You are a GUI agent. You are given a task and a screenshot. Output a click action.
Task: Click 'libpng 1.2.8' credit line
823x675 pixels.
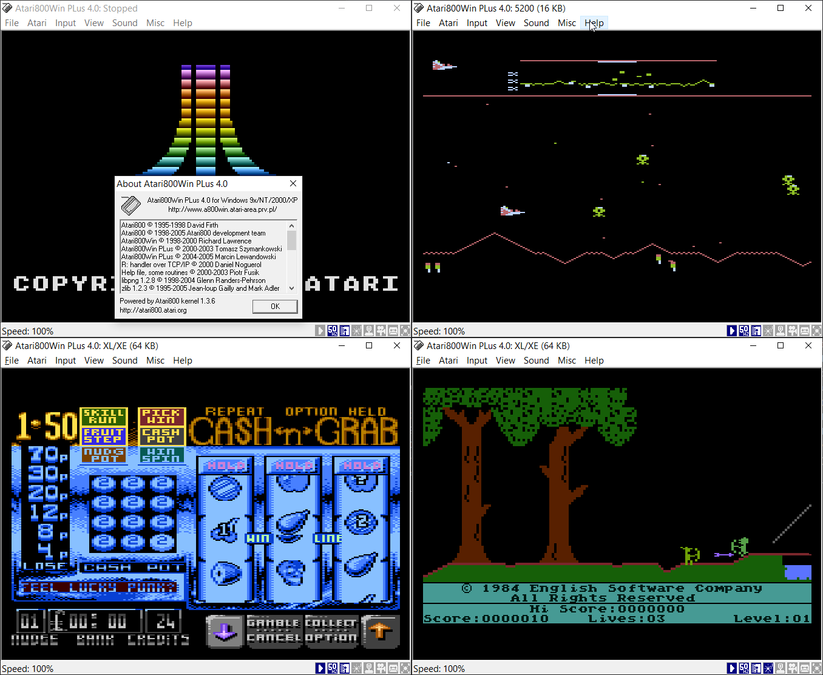[x=194, y=280]
